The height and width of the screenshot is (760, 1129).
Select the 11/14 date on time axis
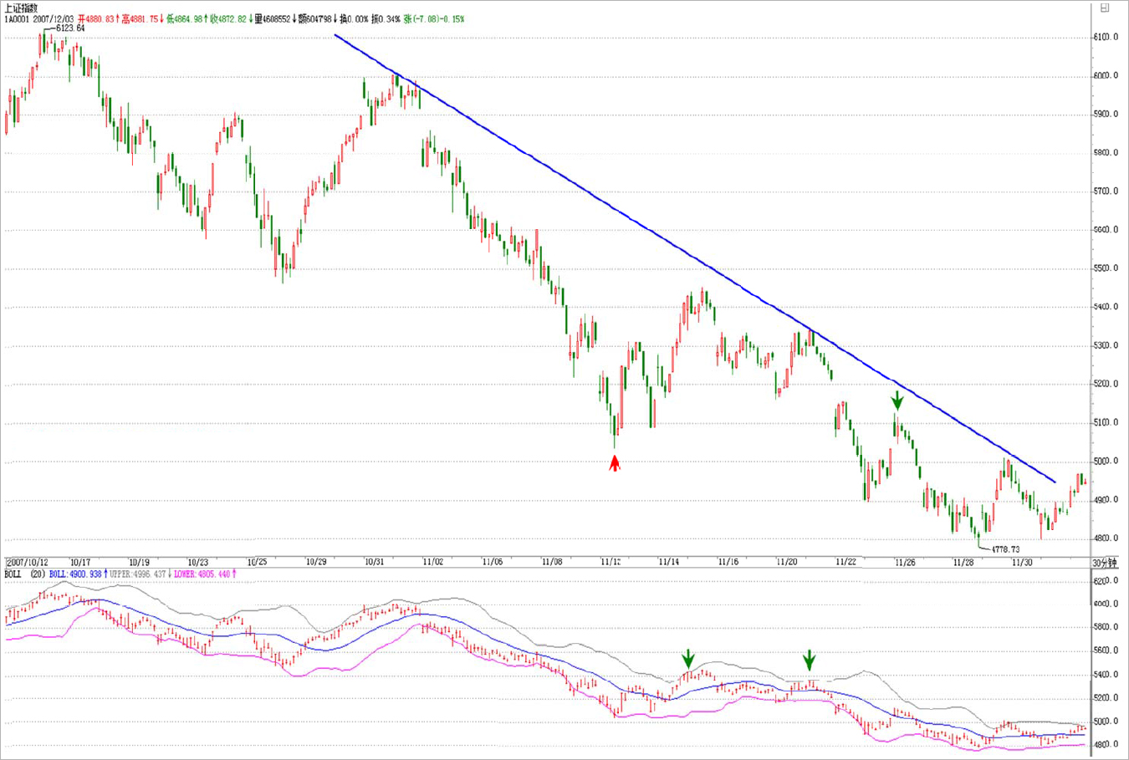click(x=668, y=563)
